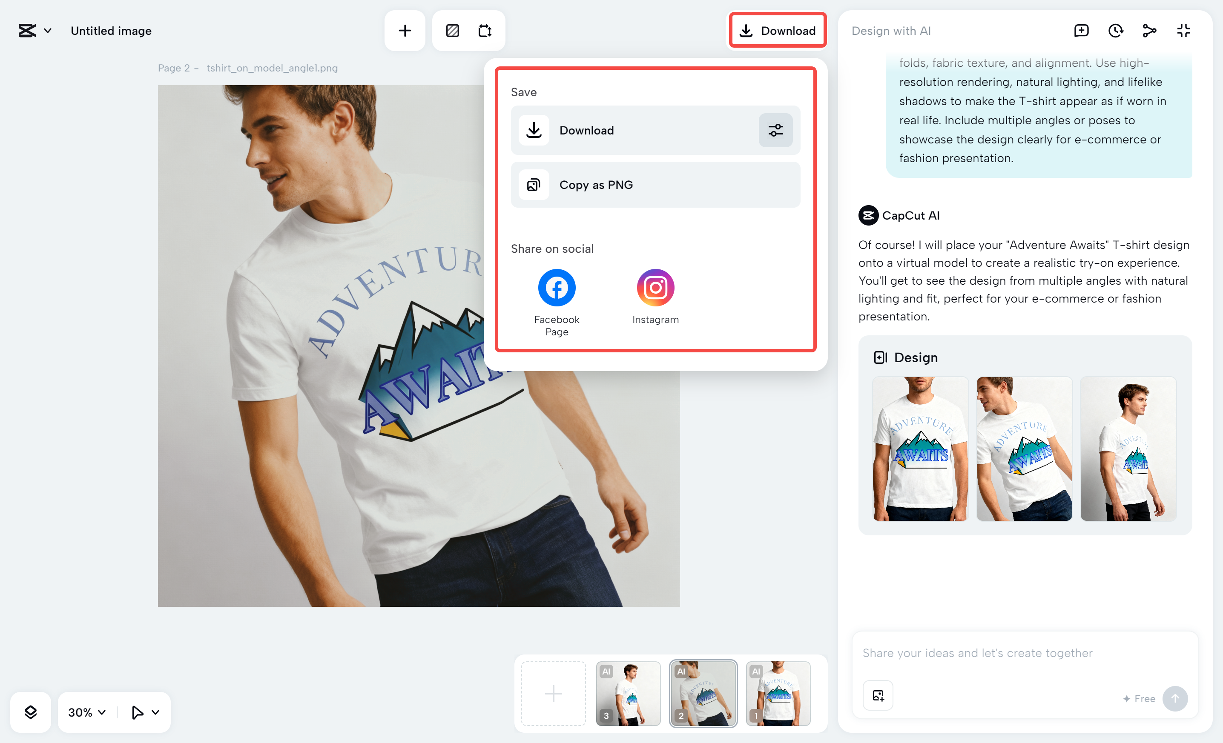Click the top Download button
Viewport: 1223px width, 743px height.
point(777,31)
